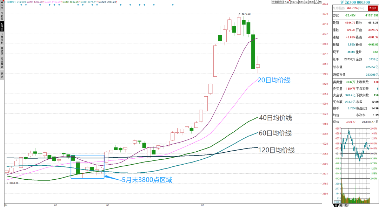
Task: Select the MA20: 4162.29 indicator label
Action: coord(53,2)
